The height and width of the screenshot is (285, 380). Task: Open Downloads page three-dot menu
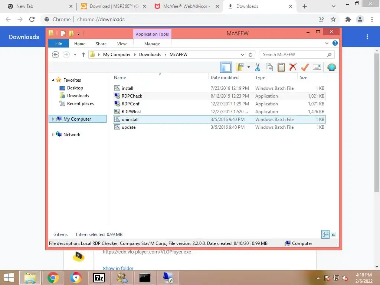coord(367,37)
